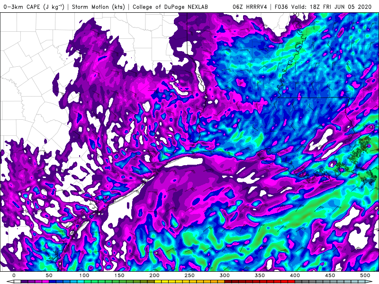This screenshot has height=284, width=379.
Task: Click the "50" label on the color scale
Action: point(49,275)
